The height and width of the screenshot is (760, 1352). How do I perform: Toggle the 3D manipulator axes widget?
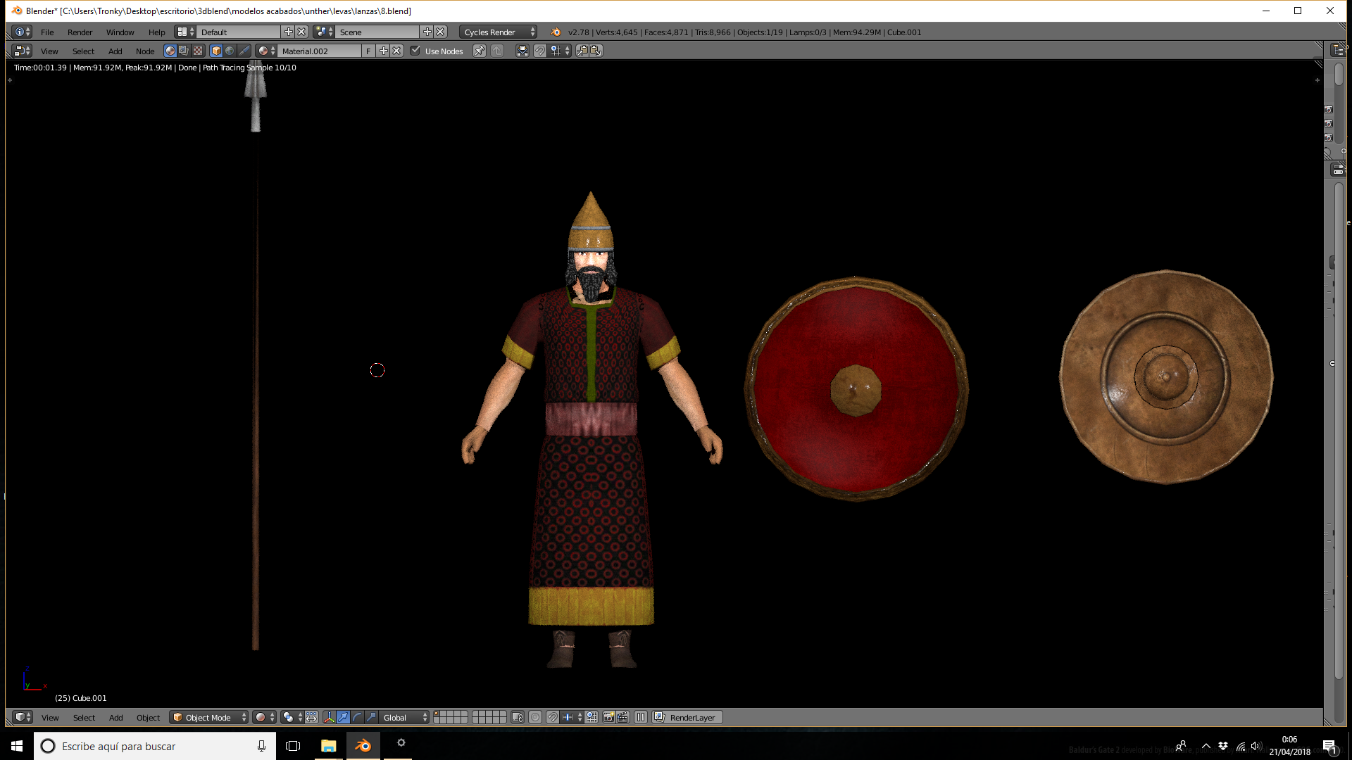[329, 718]
